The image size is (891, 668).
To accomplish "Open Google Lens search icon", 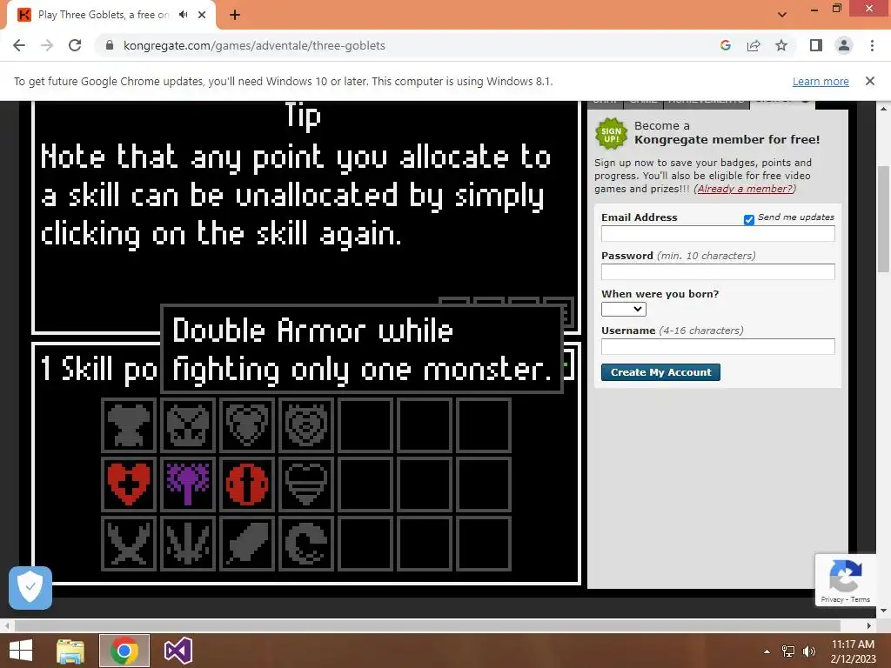I will coord(726,45).
